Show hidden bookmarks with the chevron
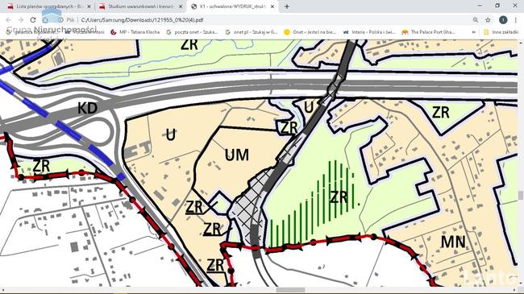 coord(473,32)
